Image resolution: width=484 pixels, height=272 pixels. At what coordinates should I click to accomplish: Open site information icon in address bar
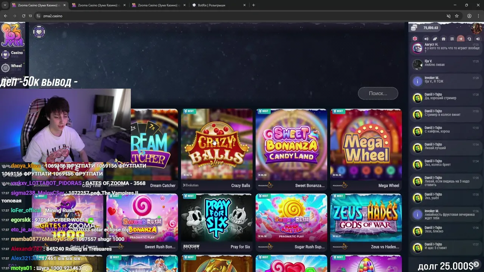click(x=38, y=16)
